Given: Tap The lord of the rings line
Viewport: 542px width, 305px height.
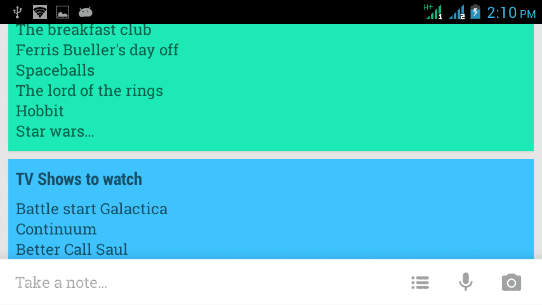Looking at the screenshot, I should tap(89, 91).
